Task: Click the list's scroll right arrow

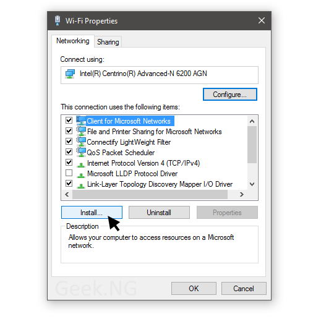Action: pyautogui.click(x=242, y=194)
